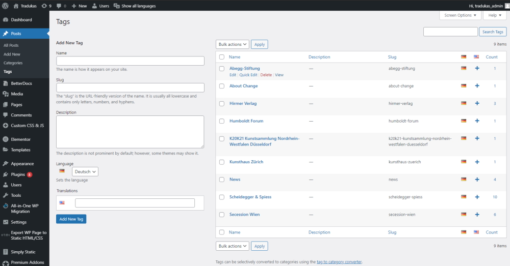Click the Search Tags button
This screenshot has width=510, height=266.
click(x=493, y=32)
